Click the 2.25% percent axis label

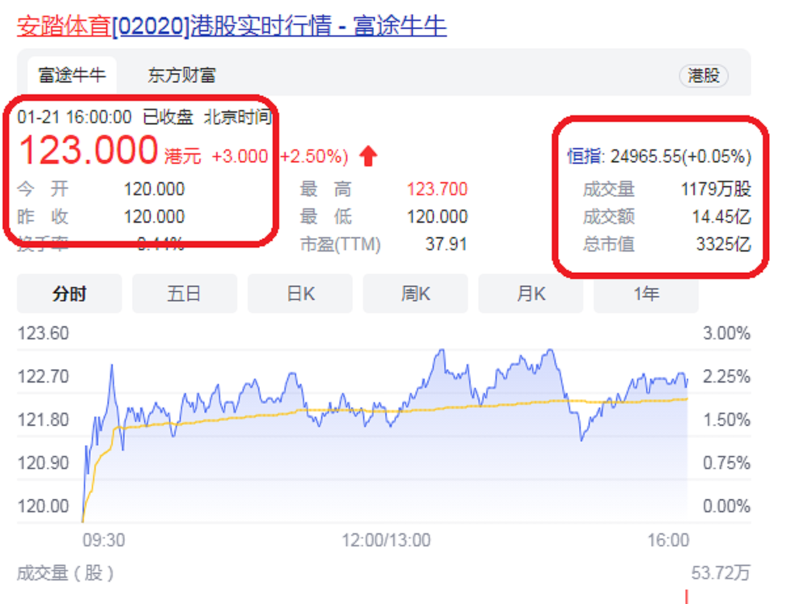click(726, 377)
